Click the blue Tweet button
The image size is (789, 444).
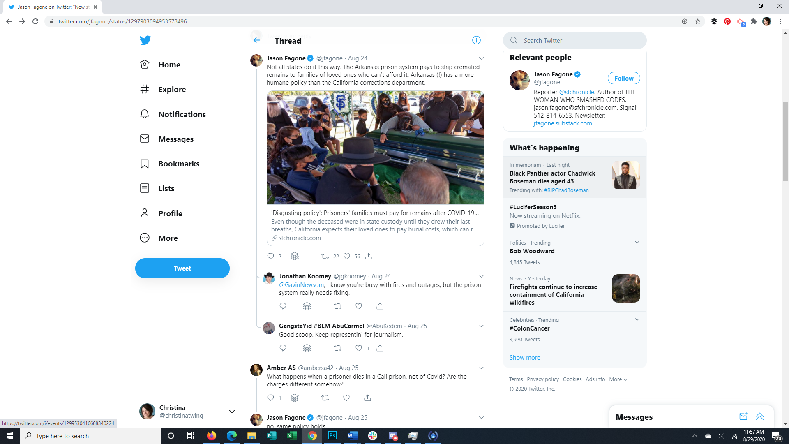(182, 268)
